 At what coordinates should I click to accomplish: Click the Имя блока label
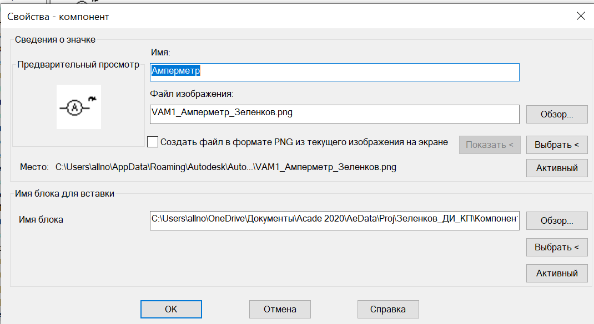[x=41, y=220]
